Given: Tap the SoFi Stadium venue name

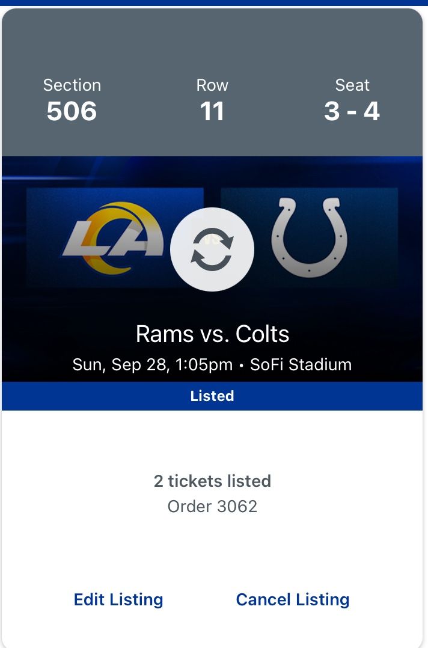Looking at the screenshot, I should [x=301, y=365].
